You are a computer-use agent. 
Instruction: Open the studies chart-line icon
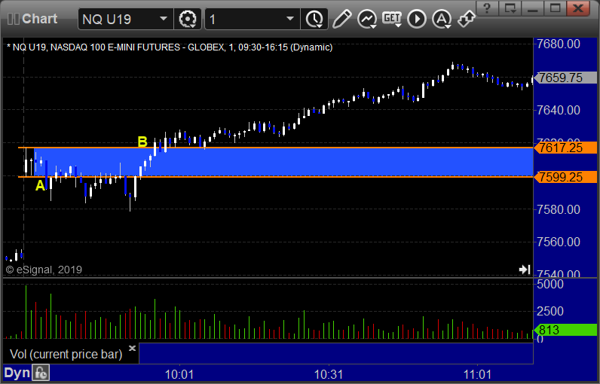[x=367, y=19]
